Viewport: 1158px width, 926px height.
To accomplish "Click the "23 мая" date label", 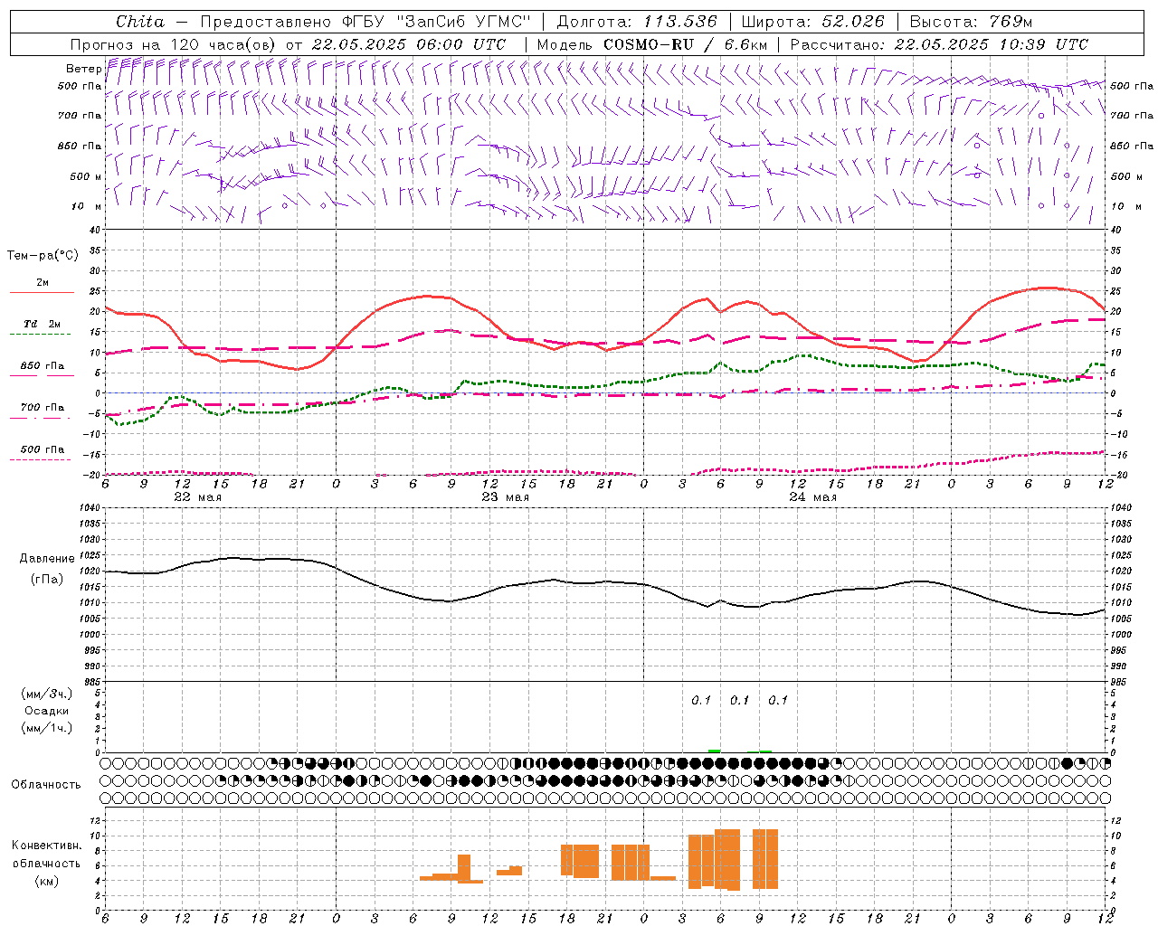I will pyautogui.click(x=505, y=497).
